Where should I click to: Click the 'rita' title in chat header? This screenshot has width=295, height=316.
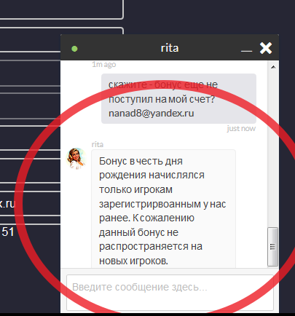pyautogui.click(x=170, y=48)
